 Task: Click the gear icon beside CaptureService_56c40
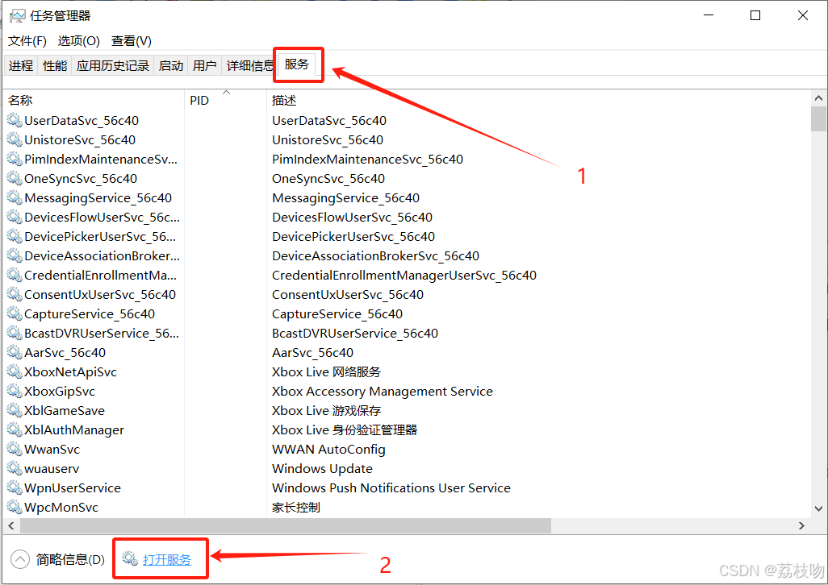[x=15, y=313]
